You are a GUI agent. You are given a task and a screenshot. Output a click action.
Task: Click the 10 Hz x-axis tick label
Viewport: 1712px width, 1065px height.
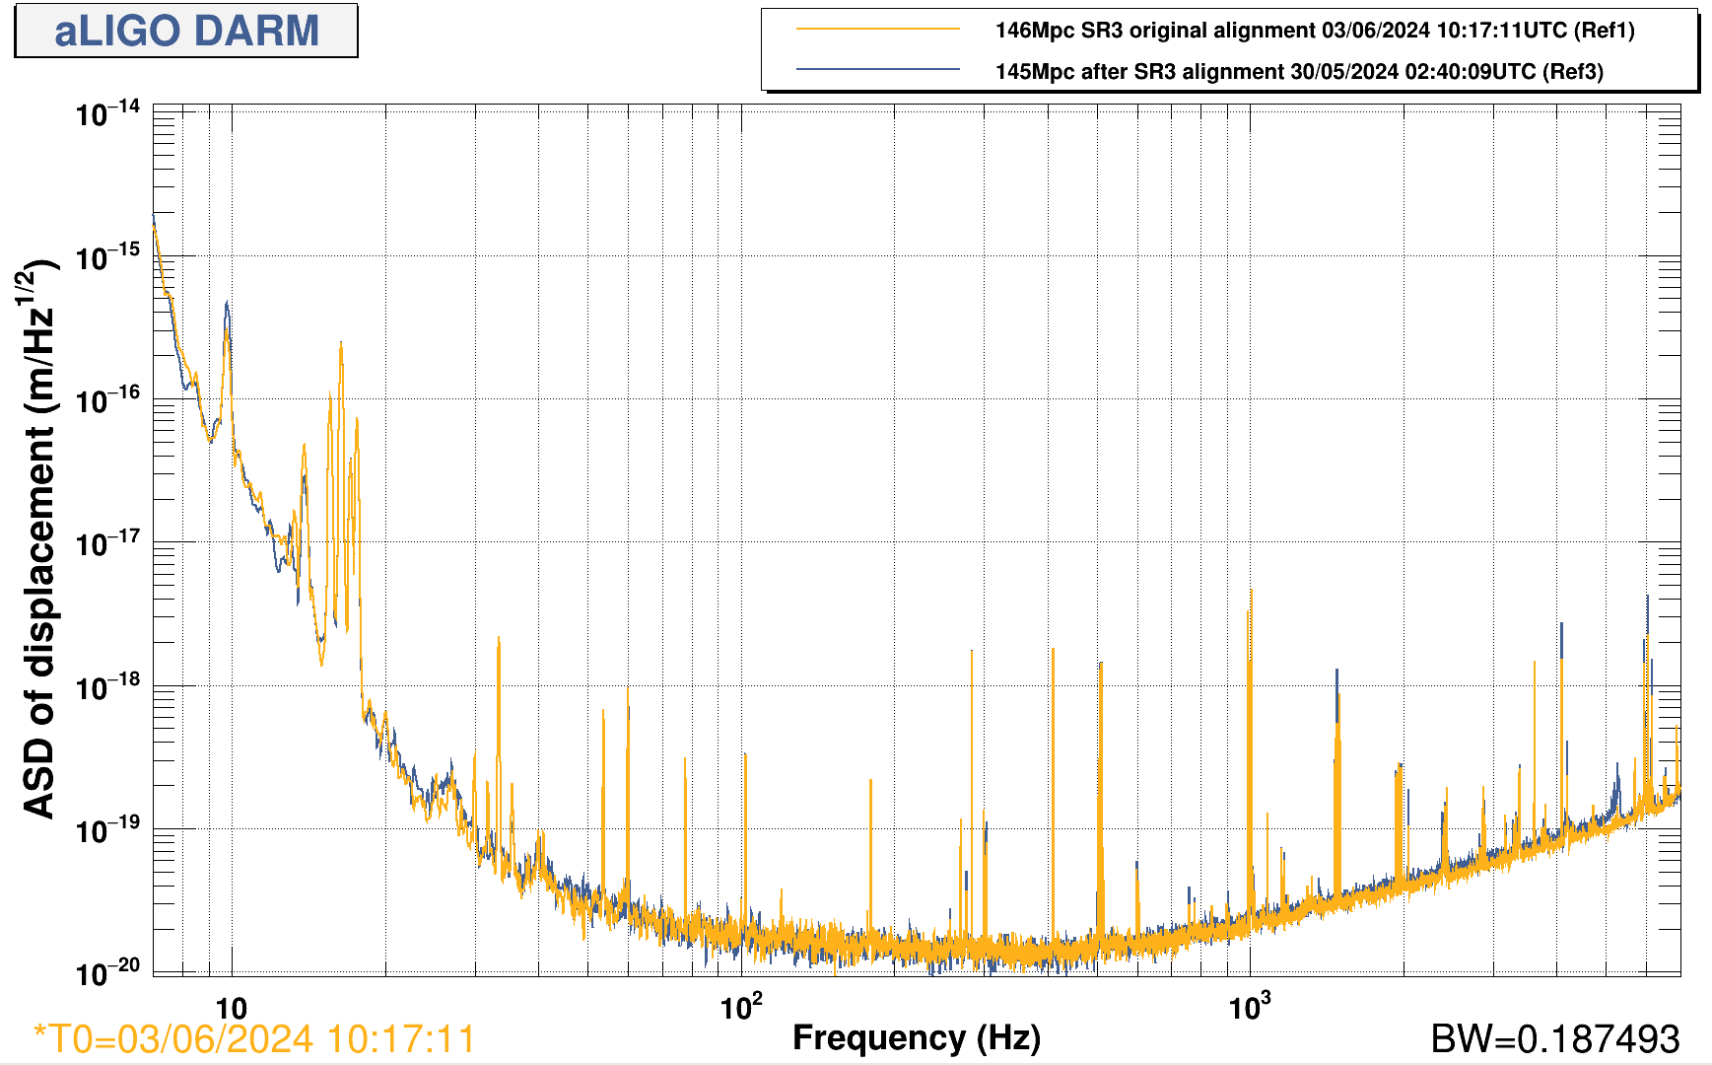point(231,1009)
